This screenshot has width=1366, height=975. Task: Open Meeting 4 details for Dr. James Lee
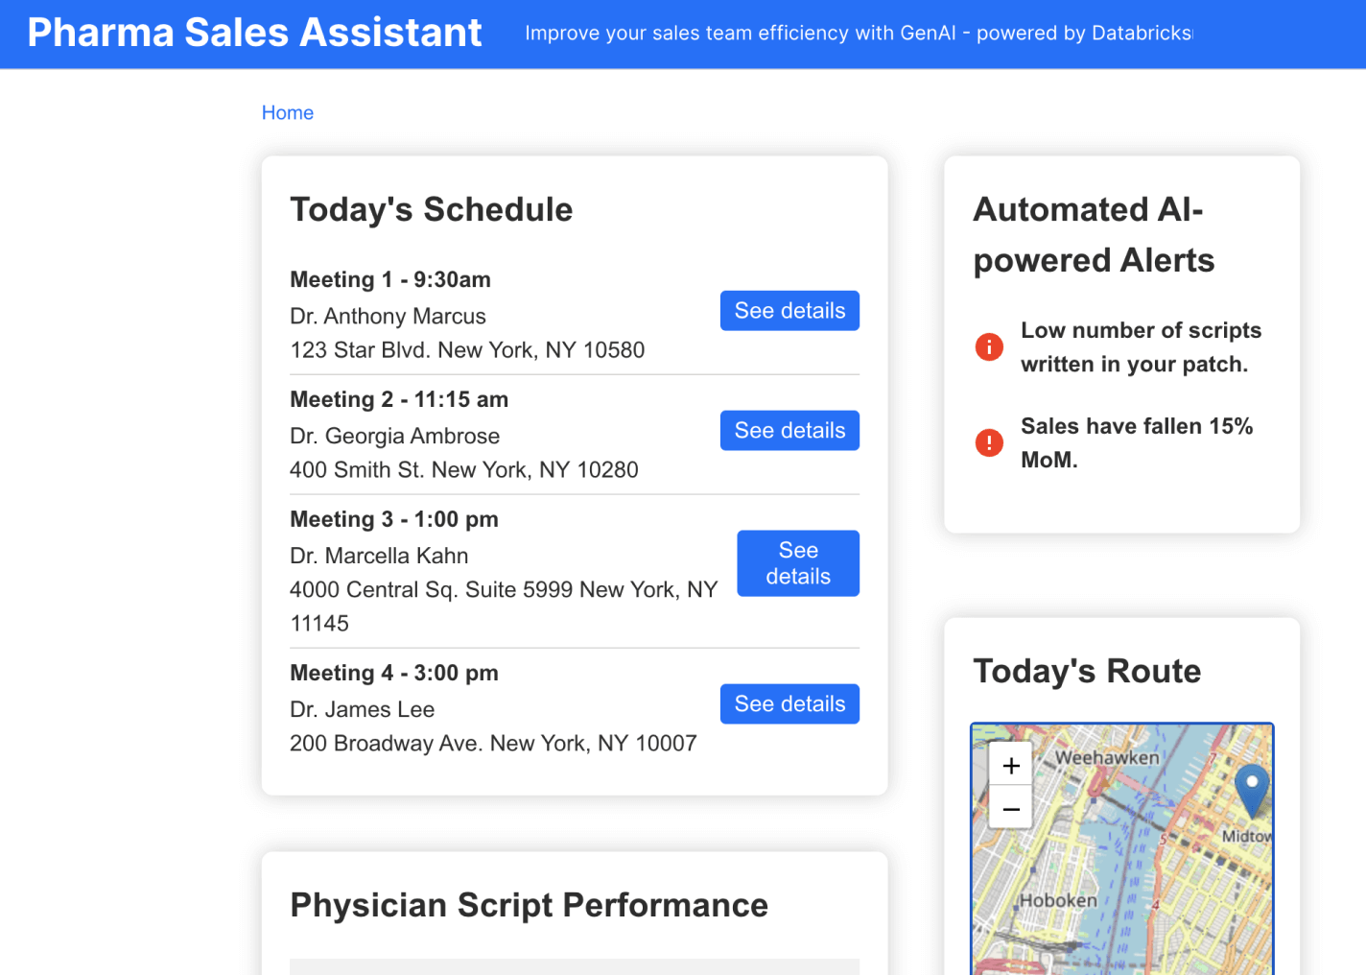(789, 704)
